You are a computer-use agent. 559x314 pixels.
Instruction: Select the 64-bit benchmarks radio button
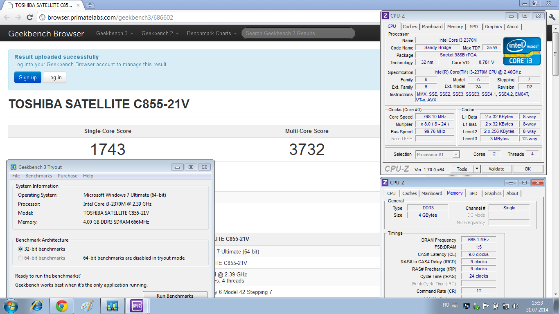[x=20, y=258]
